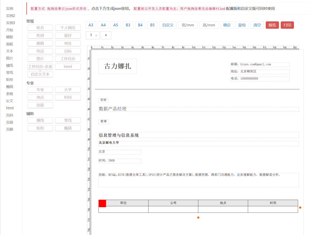The width and height of the screenshot is (310, 235).
Task: Click the red square in table header
Action: click(x=102, y=203)
